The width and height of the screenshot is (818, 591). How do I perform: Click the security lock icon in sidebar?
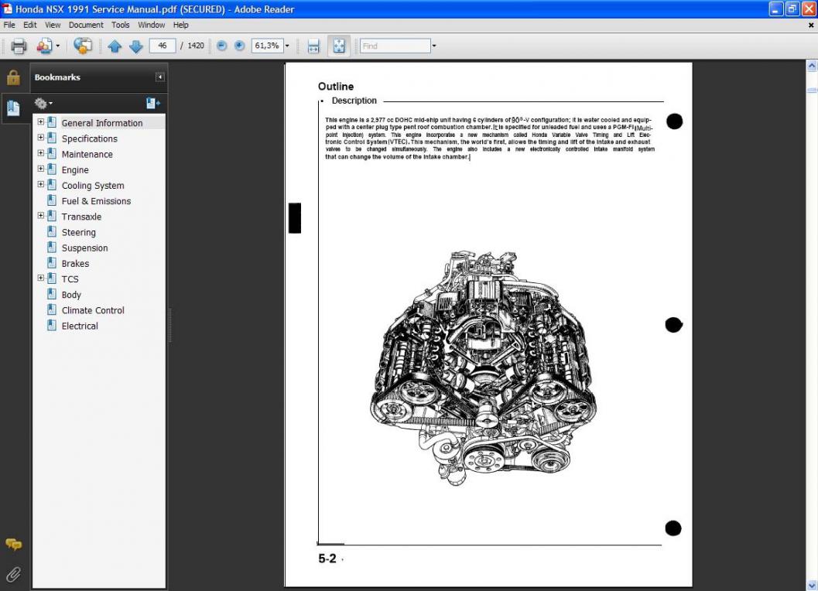13,77
